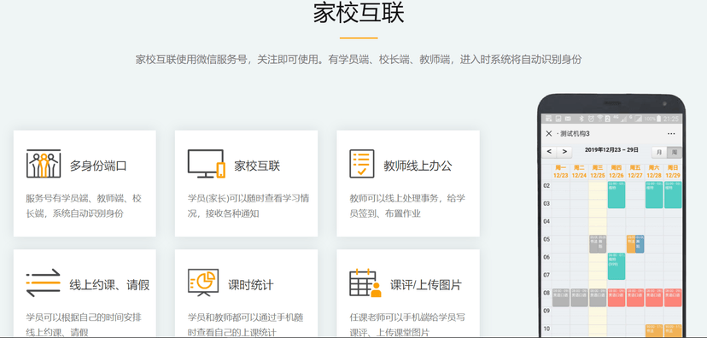Close the phone page with X icon

[x=549, y=133]
